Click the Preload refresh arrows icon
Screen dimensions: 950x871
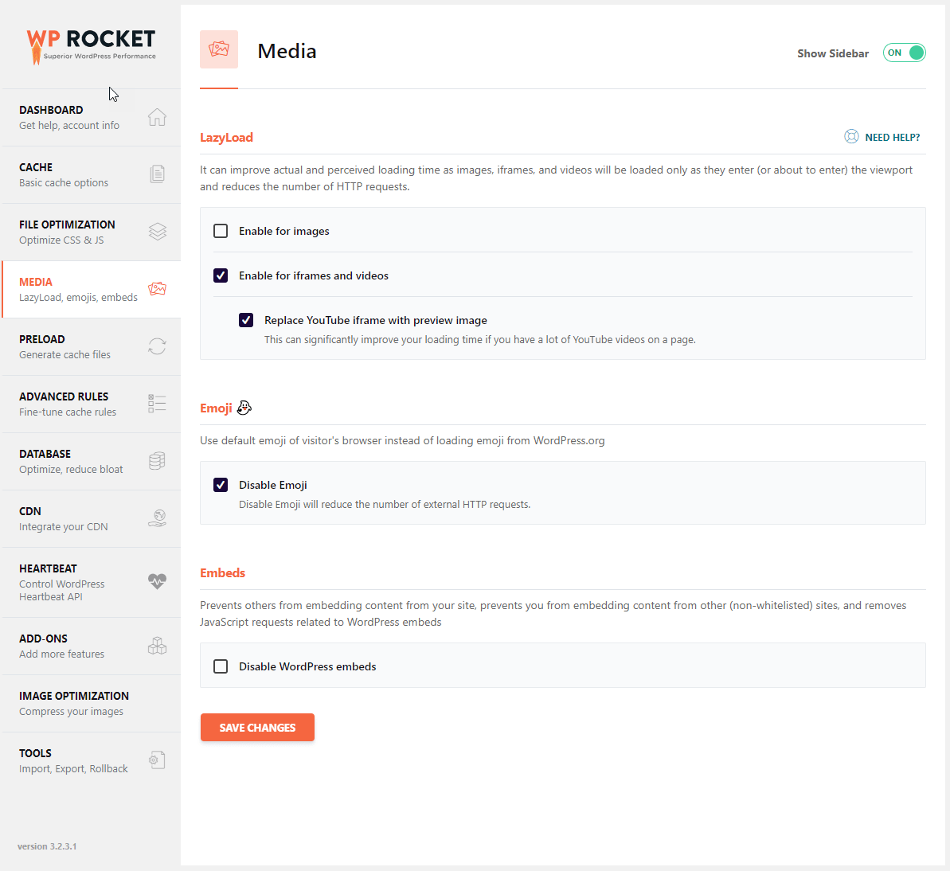coord(157,346)
